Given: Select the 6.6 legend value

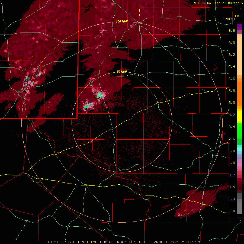Looking at the screenshot, I should [232, 79].
